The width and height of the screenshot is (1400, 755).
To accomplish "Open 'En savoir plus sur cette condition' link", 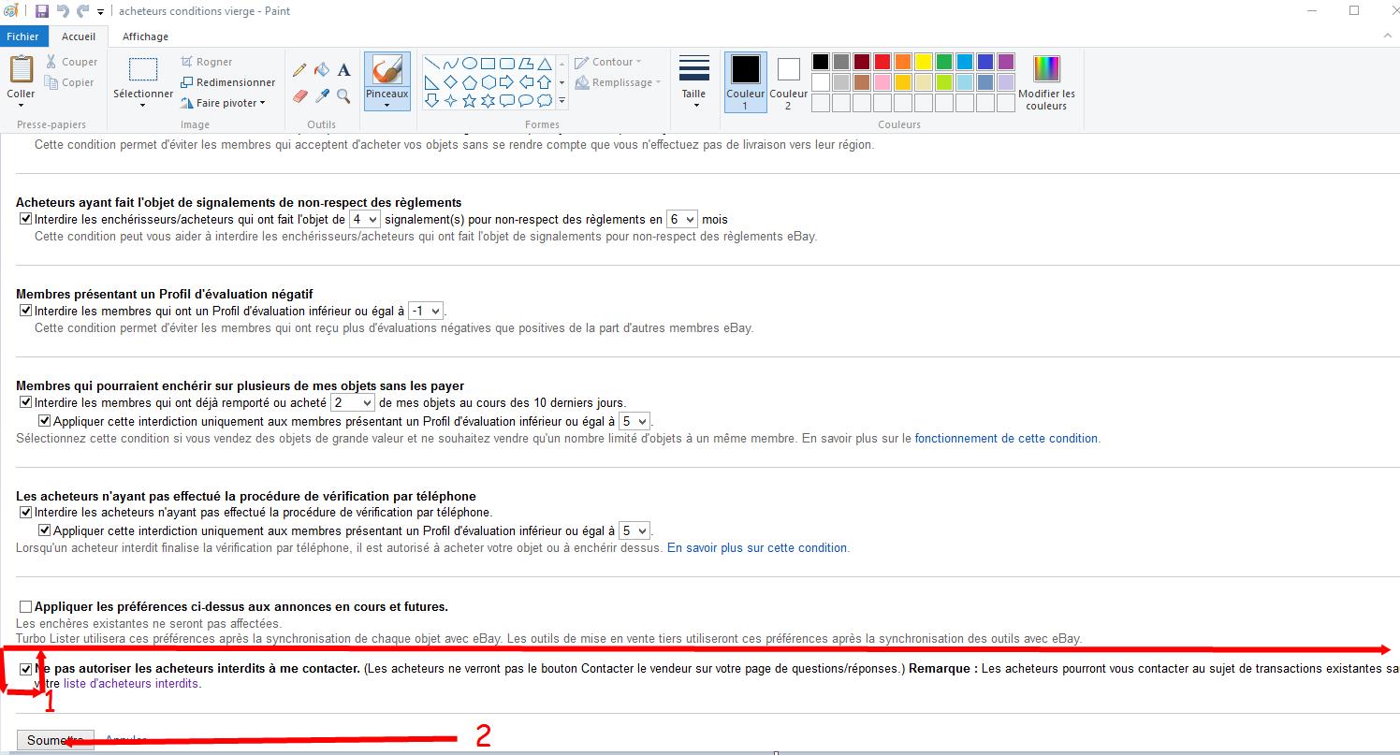I will pos(757,547).
